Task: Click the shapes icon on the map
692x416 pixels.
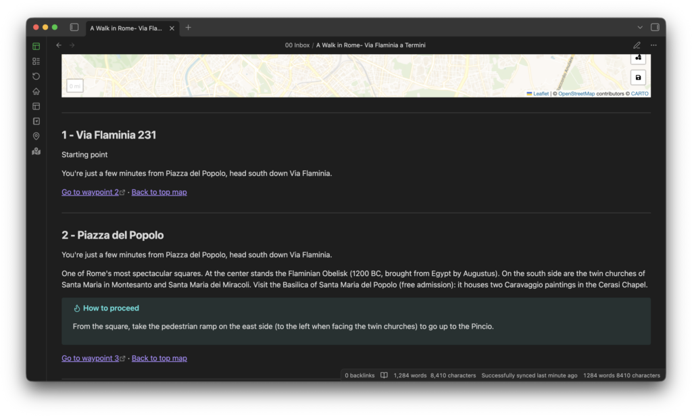Action: click(638, 57)
